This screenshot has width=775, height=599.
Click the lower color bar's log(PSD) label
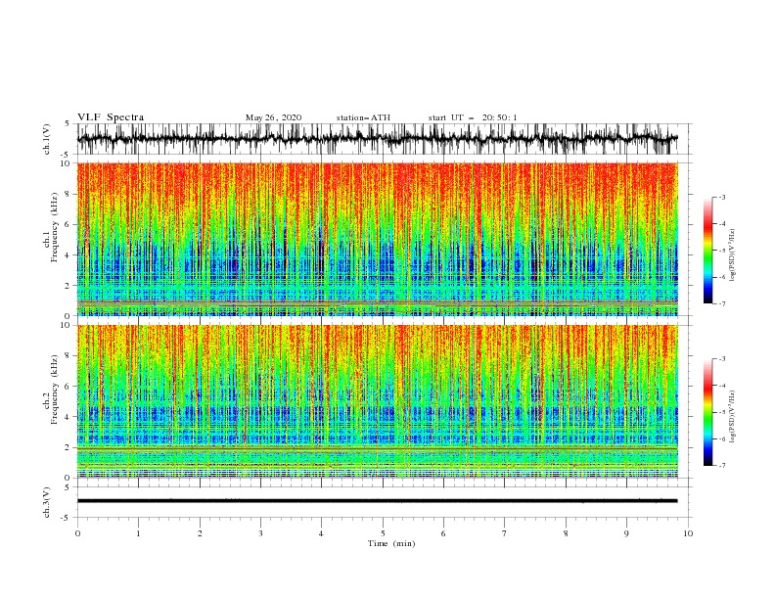(x=733, y=417)
